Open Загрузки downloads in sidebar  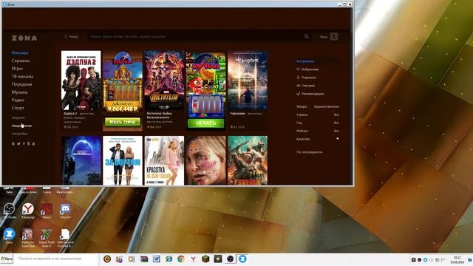click(x=18, y=117)
